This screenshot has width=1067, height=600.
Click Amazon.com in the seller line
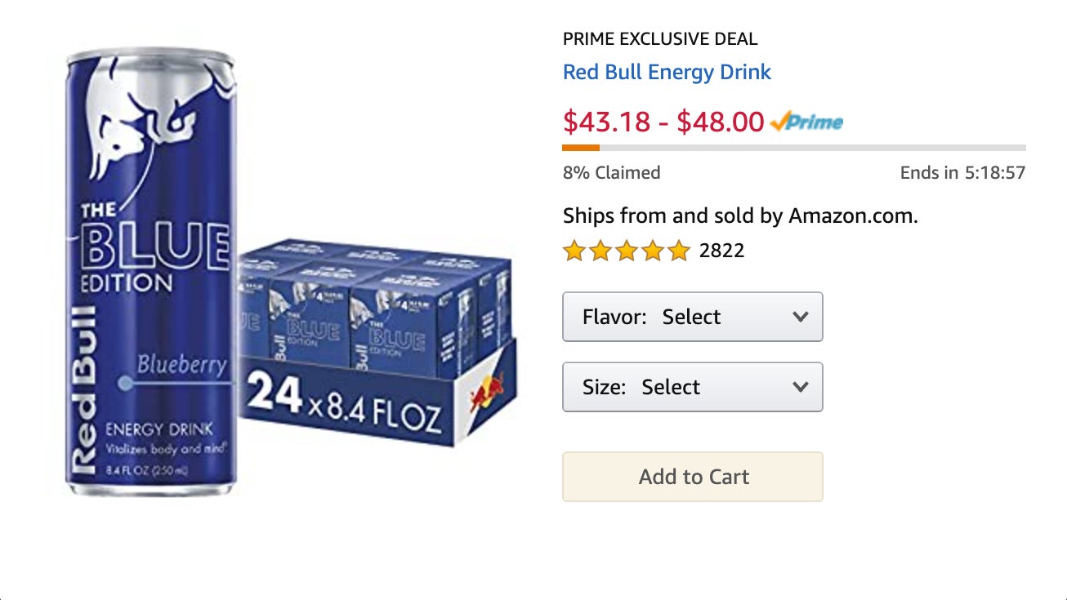851,216
